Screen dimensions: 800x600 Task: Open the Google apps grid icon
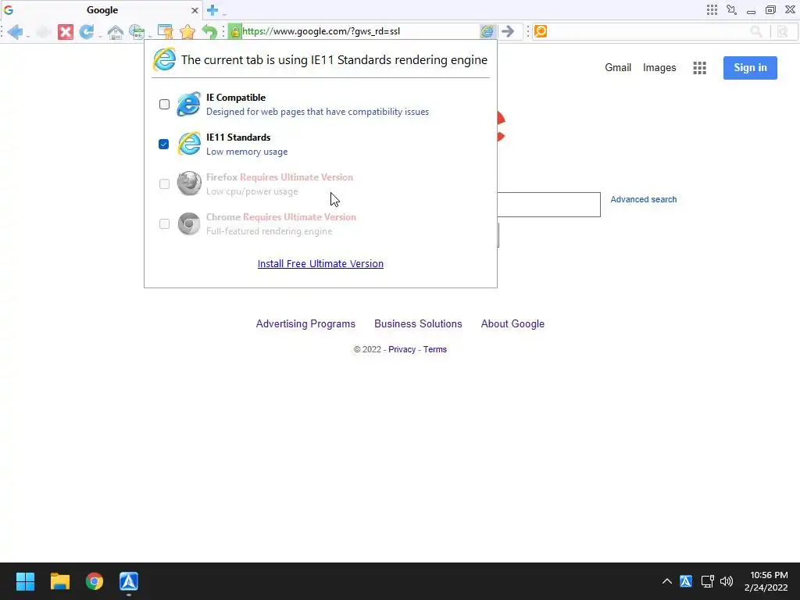pyautogui.click(x=699, y=68)
